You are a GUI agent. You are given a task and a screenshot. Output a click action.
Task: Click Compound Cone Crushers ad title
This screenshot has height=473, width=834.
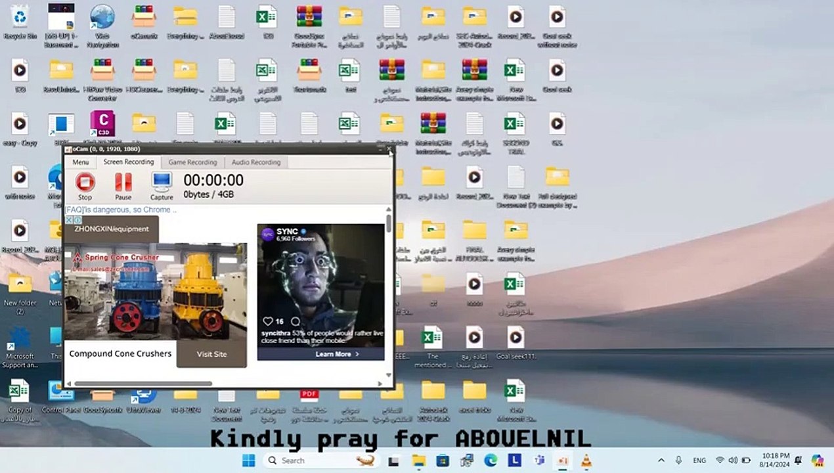tap(120, 353)
